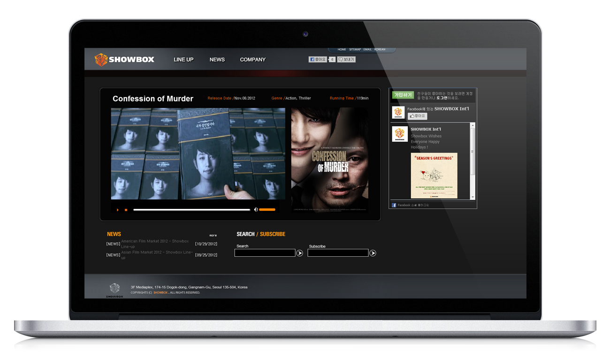Stop the trailer with the square button
Screen dimensions: 610x352
(126, 210)
